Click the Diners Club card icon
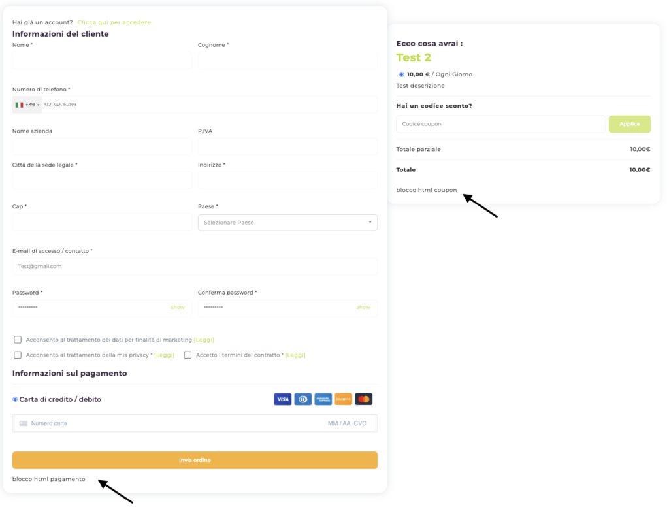Image resolution: width=669 pixels, height=507 pixels. [302, 399]
